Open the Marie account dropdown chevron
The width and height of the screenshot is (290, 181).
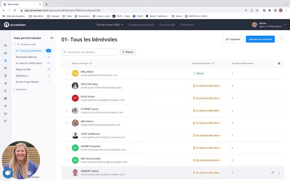click(285, 25)
